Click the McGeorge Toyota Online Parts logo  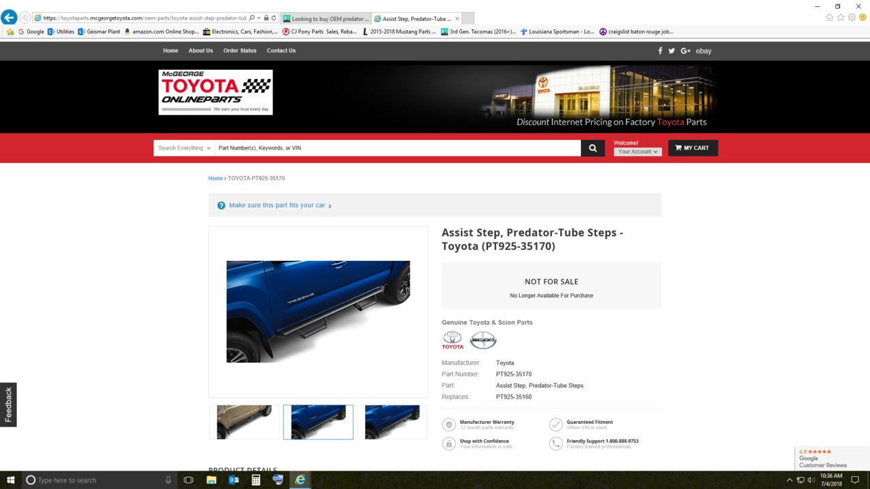tap(215, 92)
